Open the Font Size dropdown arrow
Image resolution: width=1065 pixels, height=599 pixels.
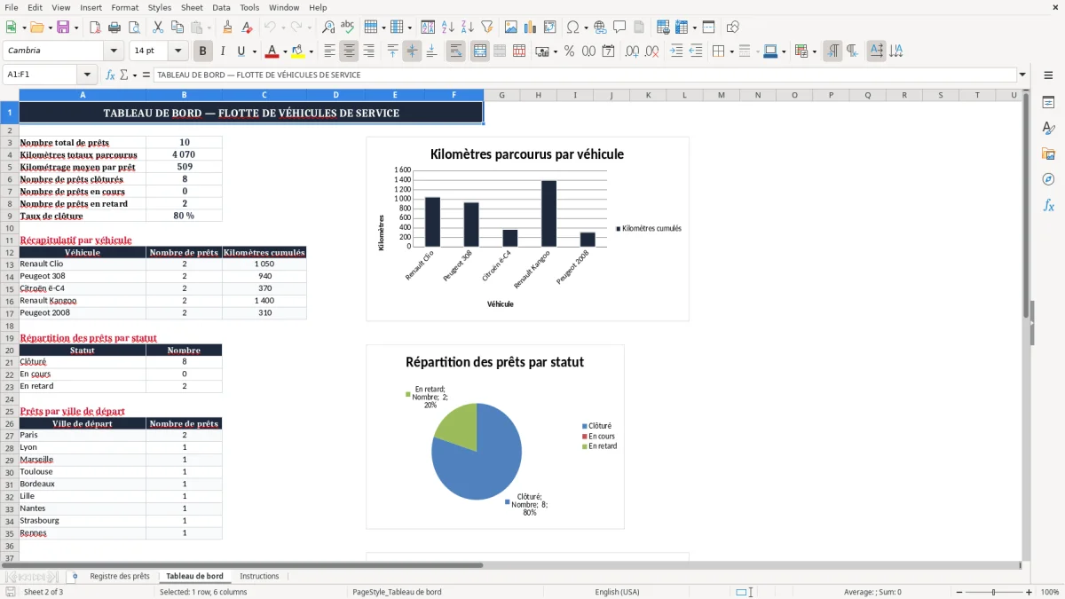pyautogui.click(x=178, y=51)
